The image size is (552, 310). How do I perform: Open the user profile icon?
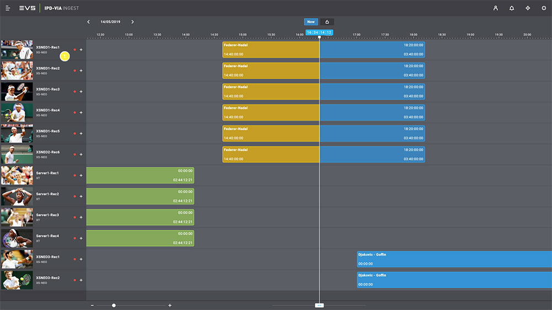click(x=496, y=8)
